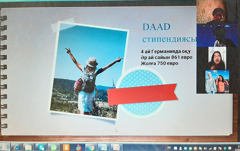240x151 pixels.
Task: Open the File Explorer taskbar icon
Action: coord(29,148)
